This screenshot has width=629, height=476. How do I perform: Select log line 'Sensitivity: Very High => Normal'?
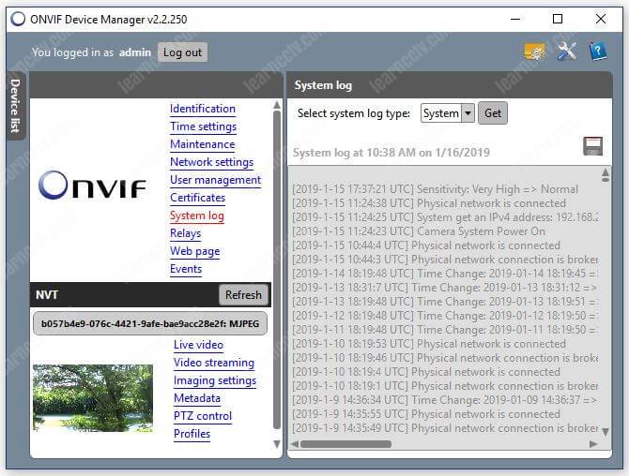(x=435, y=189)
